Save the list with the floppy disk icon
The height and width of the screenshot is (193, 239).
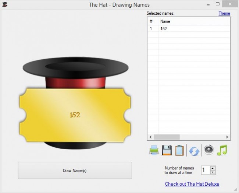point(167,150)
